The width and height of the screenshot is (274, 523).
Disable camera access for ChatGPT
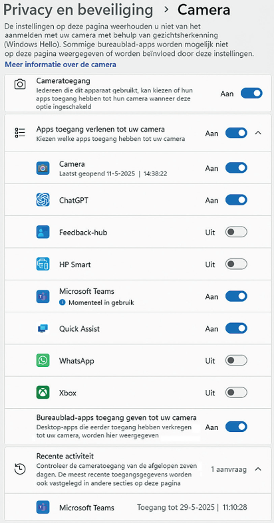click(x=236, y=200)
